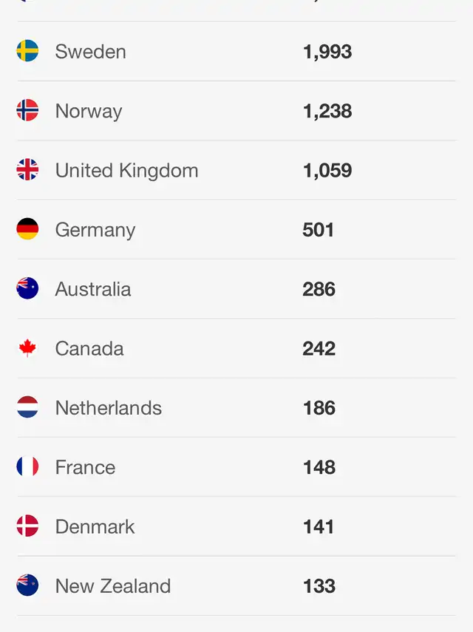This screenshot has height=632, width=473.
Task: Open the United Kingdom country name
Action: coord(126,171)
